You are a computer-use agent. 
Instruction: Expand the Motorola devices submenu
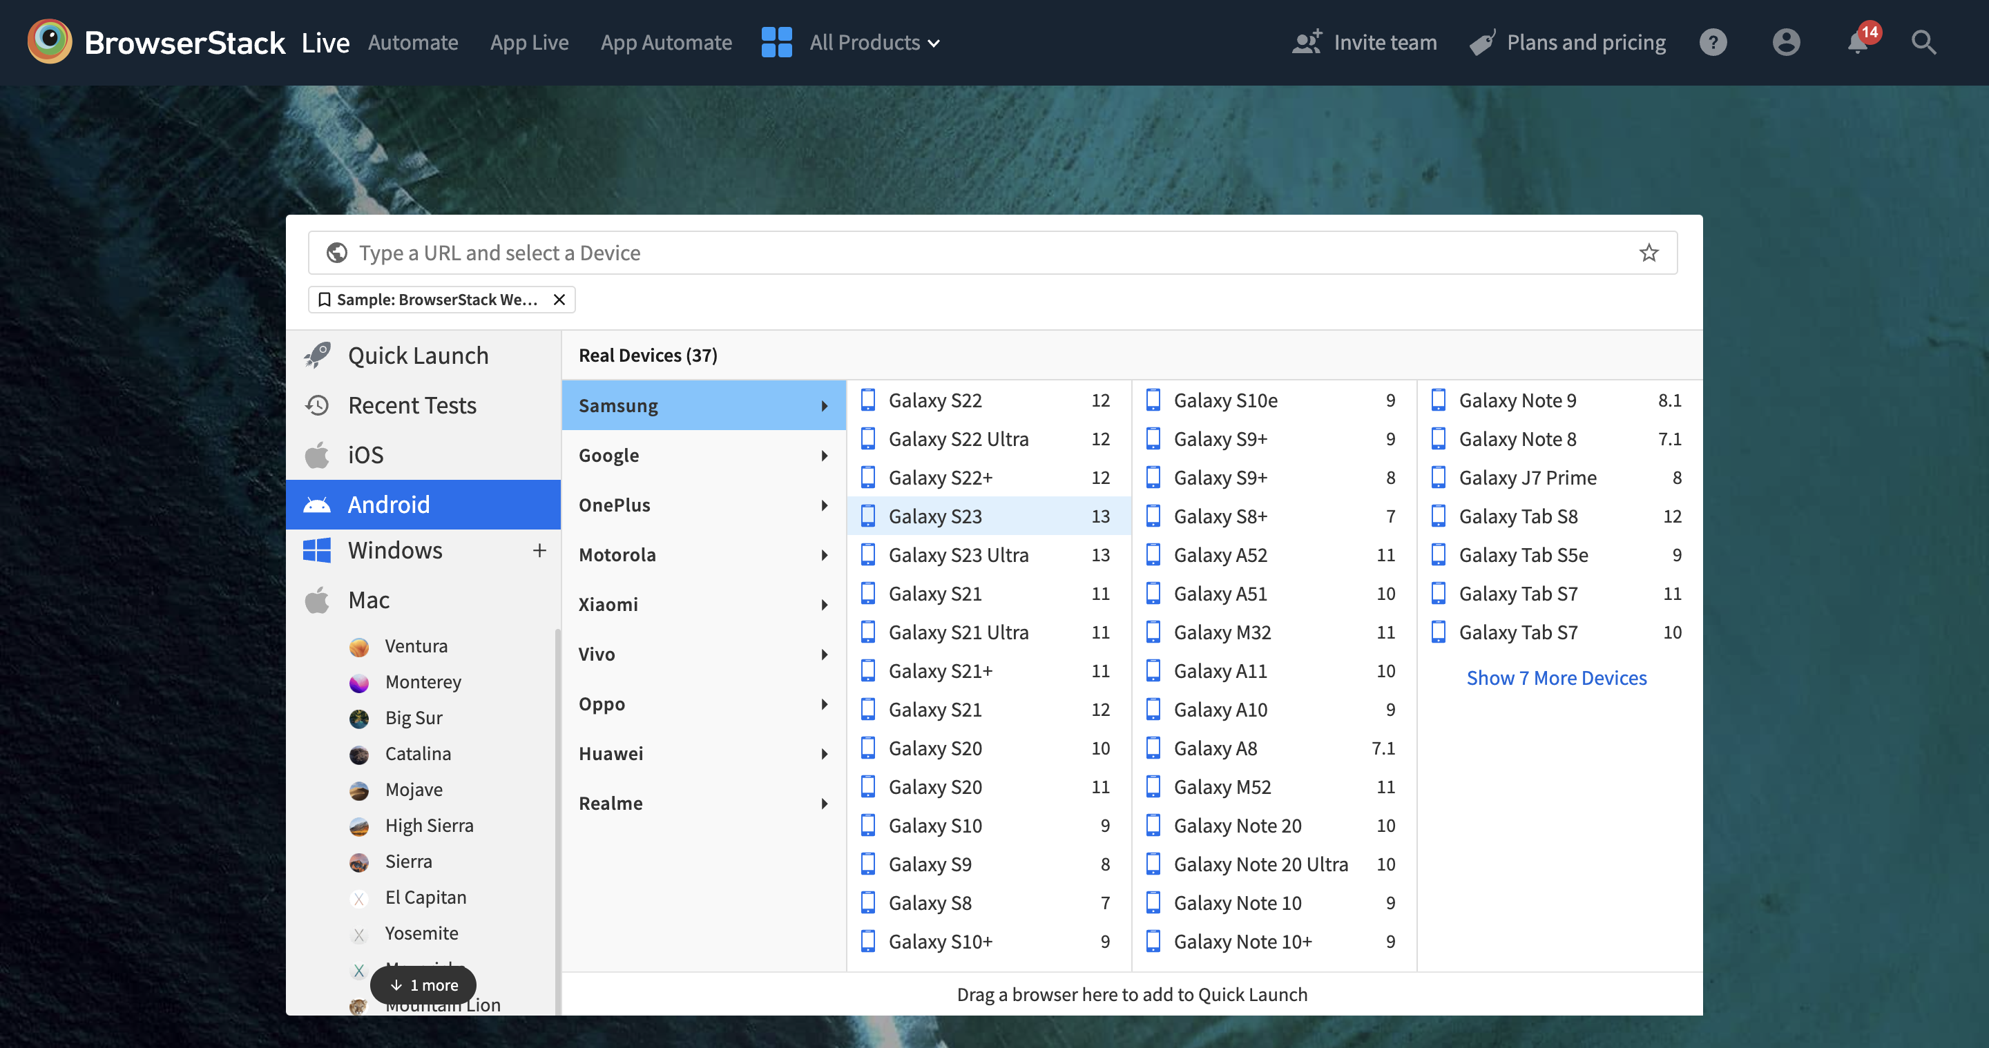tap(702, 555)
